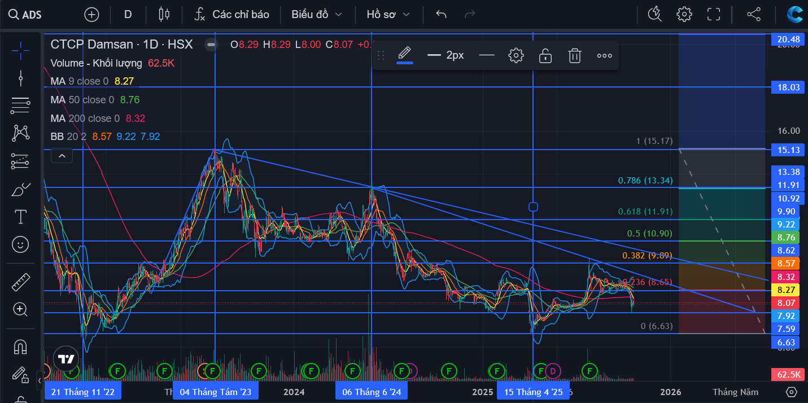The image size is (808, 403).
Task: Click the compare or add symbol plus icon
Action: point(91,15)
